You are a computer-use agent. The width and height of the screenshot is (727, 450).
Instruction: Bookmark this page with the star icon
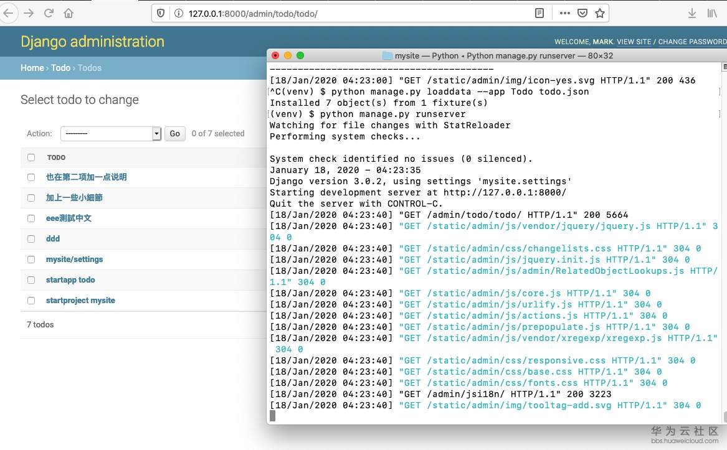pyautogui.click(x=600, y=13)
